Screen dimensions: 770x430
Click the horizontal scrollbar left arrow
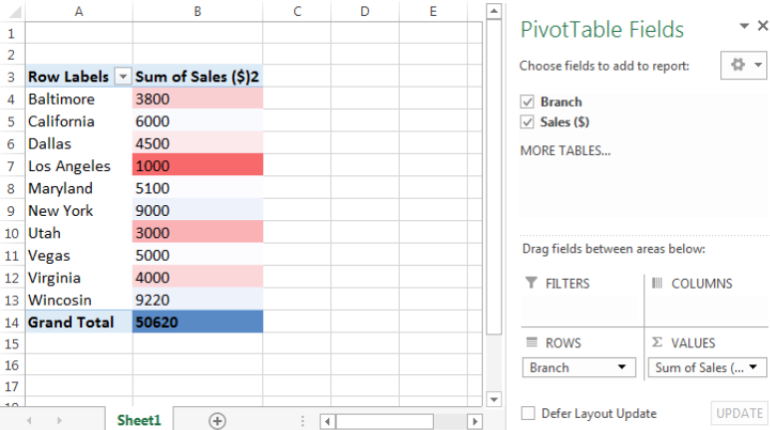pos(327,421)
